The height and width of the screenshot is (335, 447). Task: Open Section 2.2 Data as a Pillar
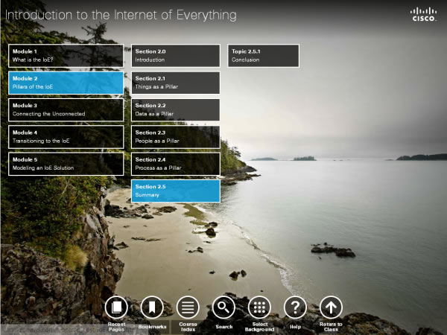pos(175,109)
